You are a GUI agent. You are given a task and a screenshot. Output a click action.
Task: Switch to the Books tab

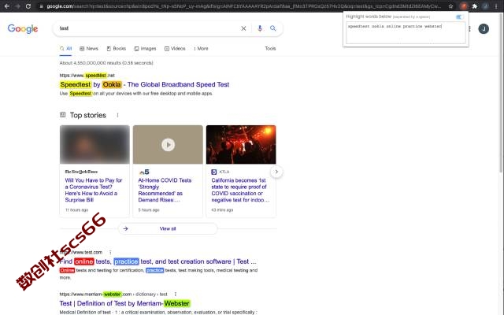(x=116, y=49)
